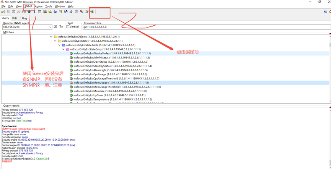Click the nsfocusEntityExtCpuUsage leaf node icon

click(72, 74)
